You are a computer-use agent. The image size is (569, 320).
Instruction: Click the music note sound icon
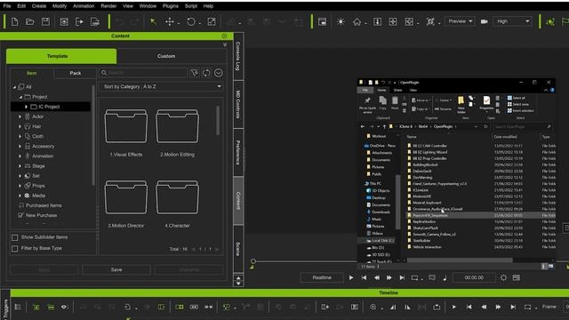445,277
